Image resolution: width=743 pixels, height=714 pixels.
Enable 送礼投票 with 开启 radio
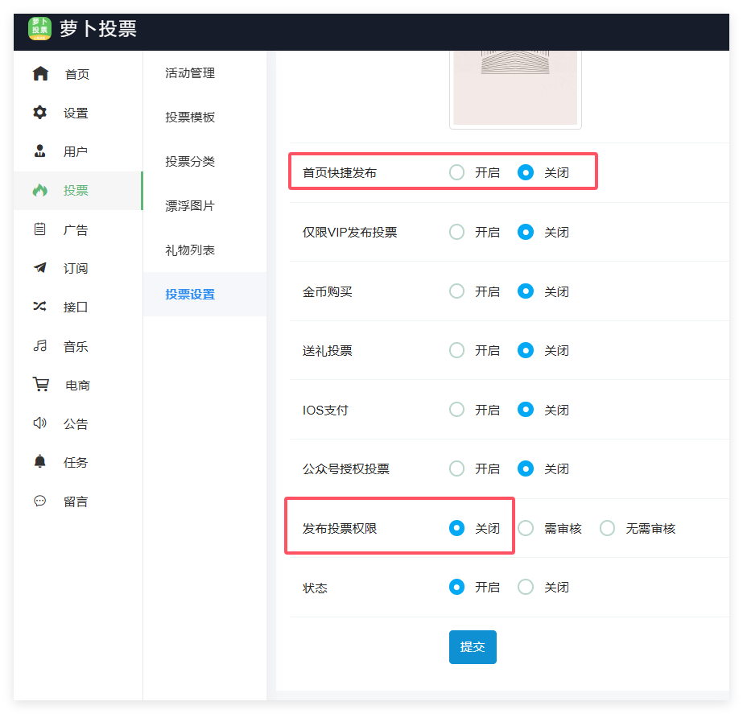(x=456, y=350)
